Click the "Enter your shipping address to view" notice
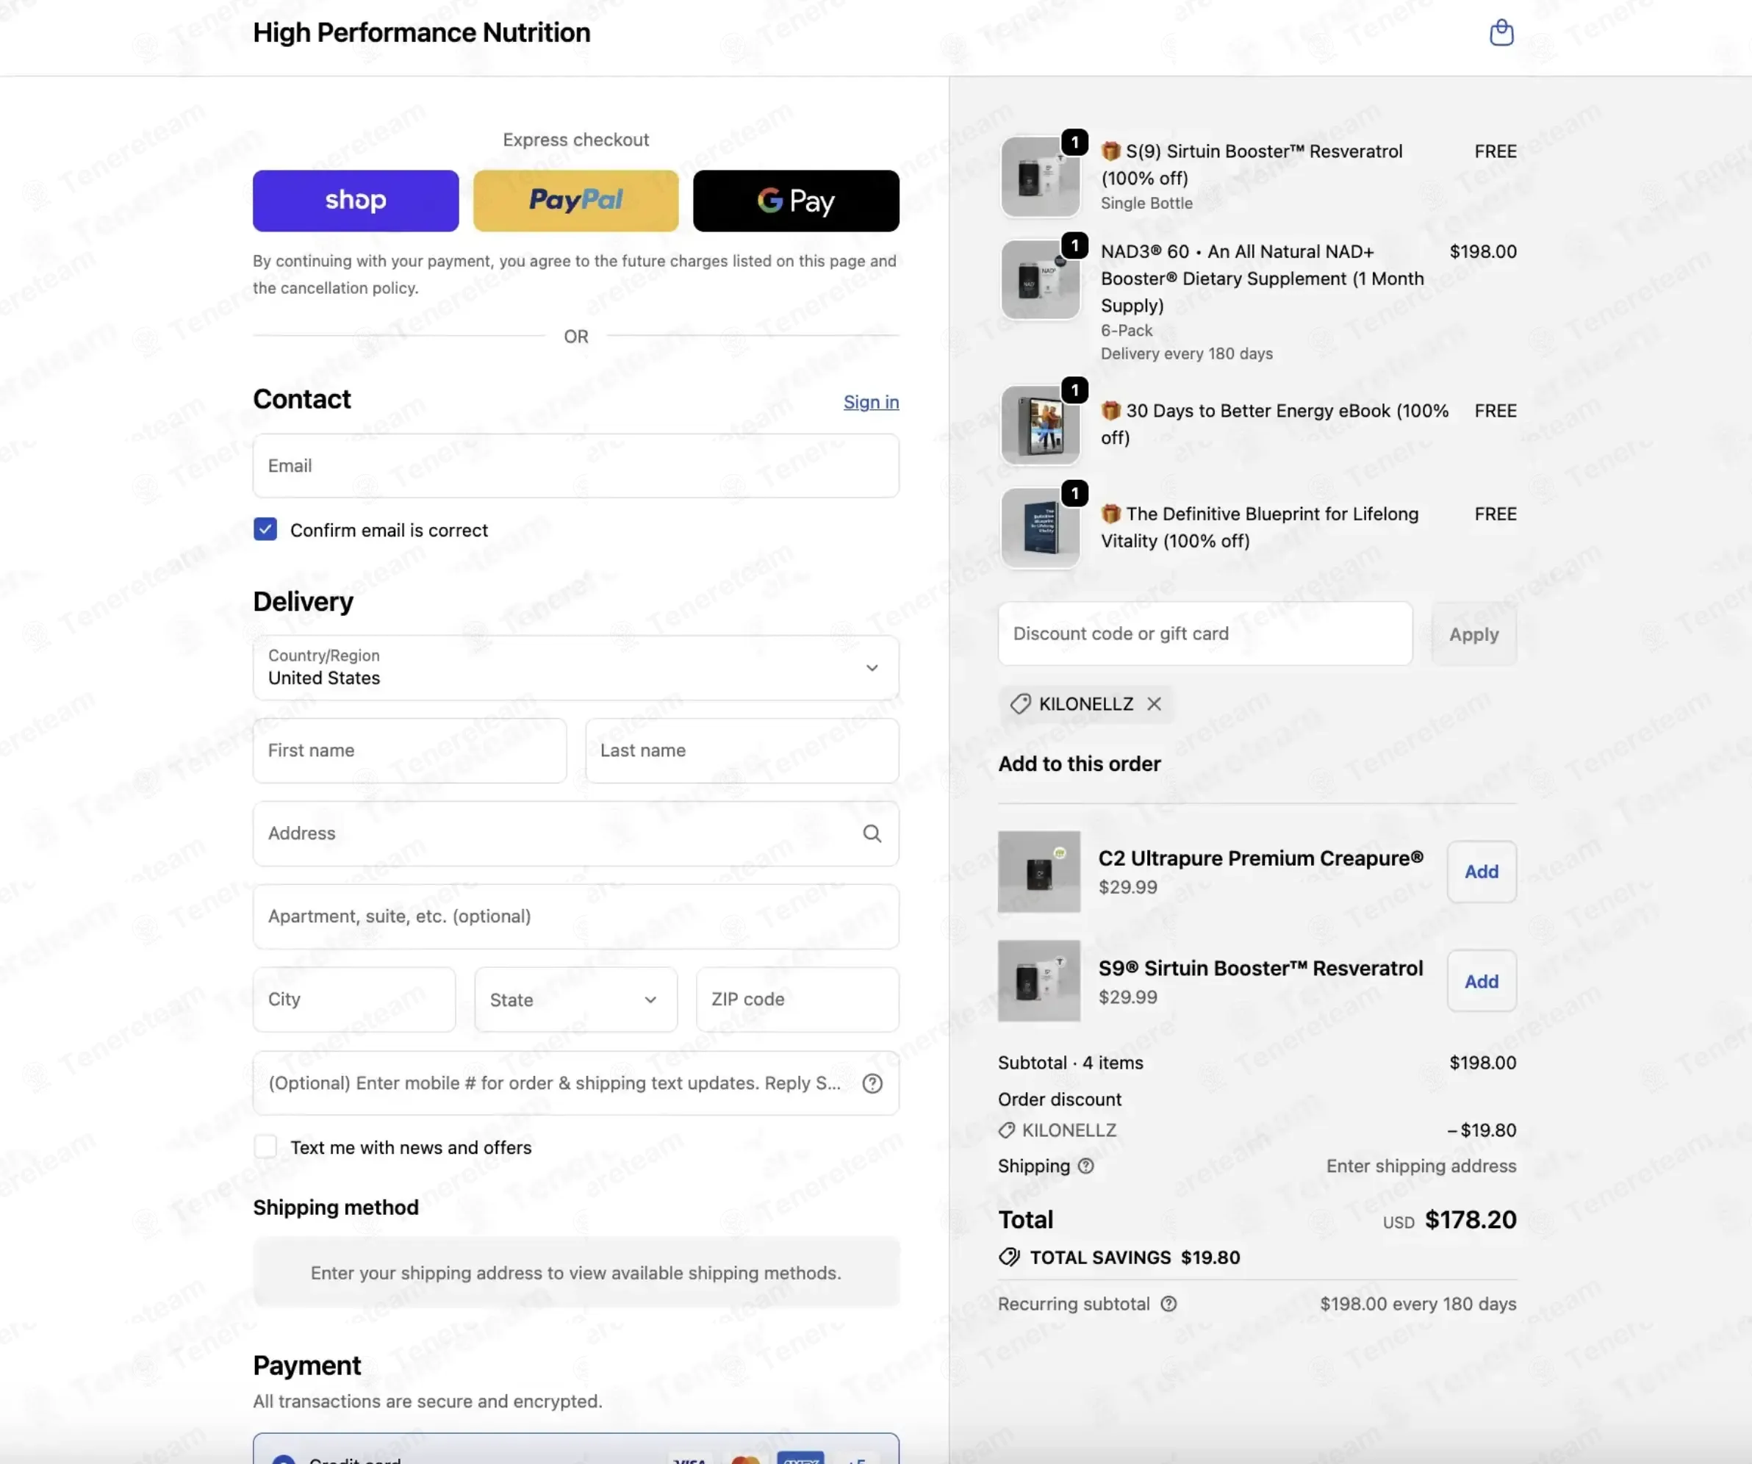 (x=575, y=1273)
